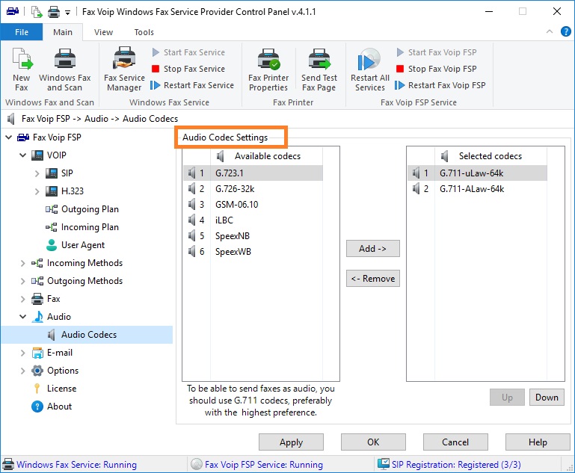Image resolution: width=575 pixels, height=473 pixels.
Task: Select G.711-uLaw-64k in selected codecs
Action: 477,173
